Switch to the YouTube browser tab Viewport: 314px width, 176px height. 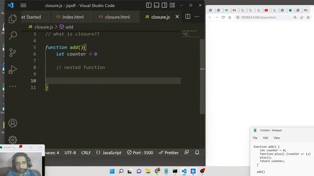[x=266, y=10]
